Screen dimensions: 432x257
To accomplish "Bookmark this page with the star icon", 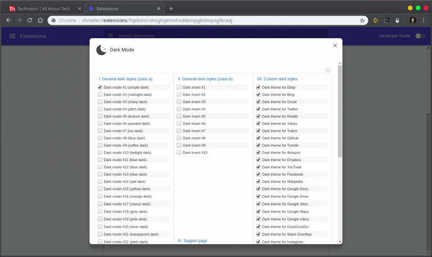I will pyautogui.click(x=362, y=20).
